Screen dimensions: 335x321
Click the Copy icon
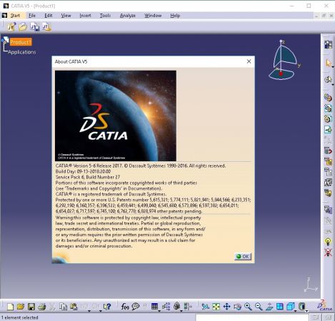(x=63, y=307)
